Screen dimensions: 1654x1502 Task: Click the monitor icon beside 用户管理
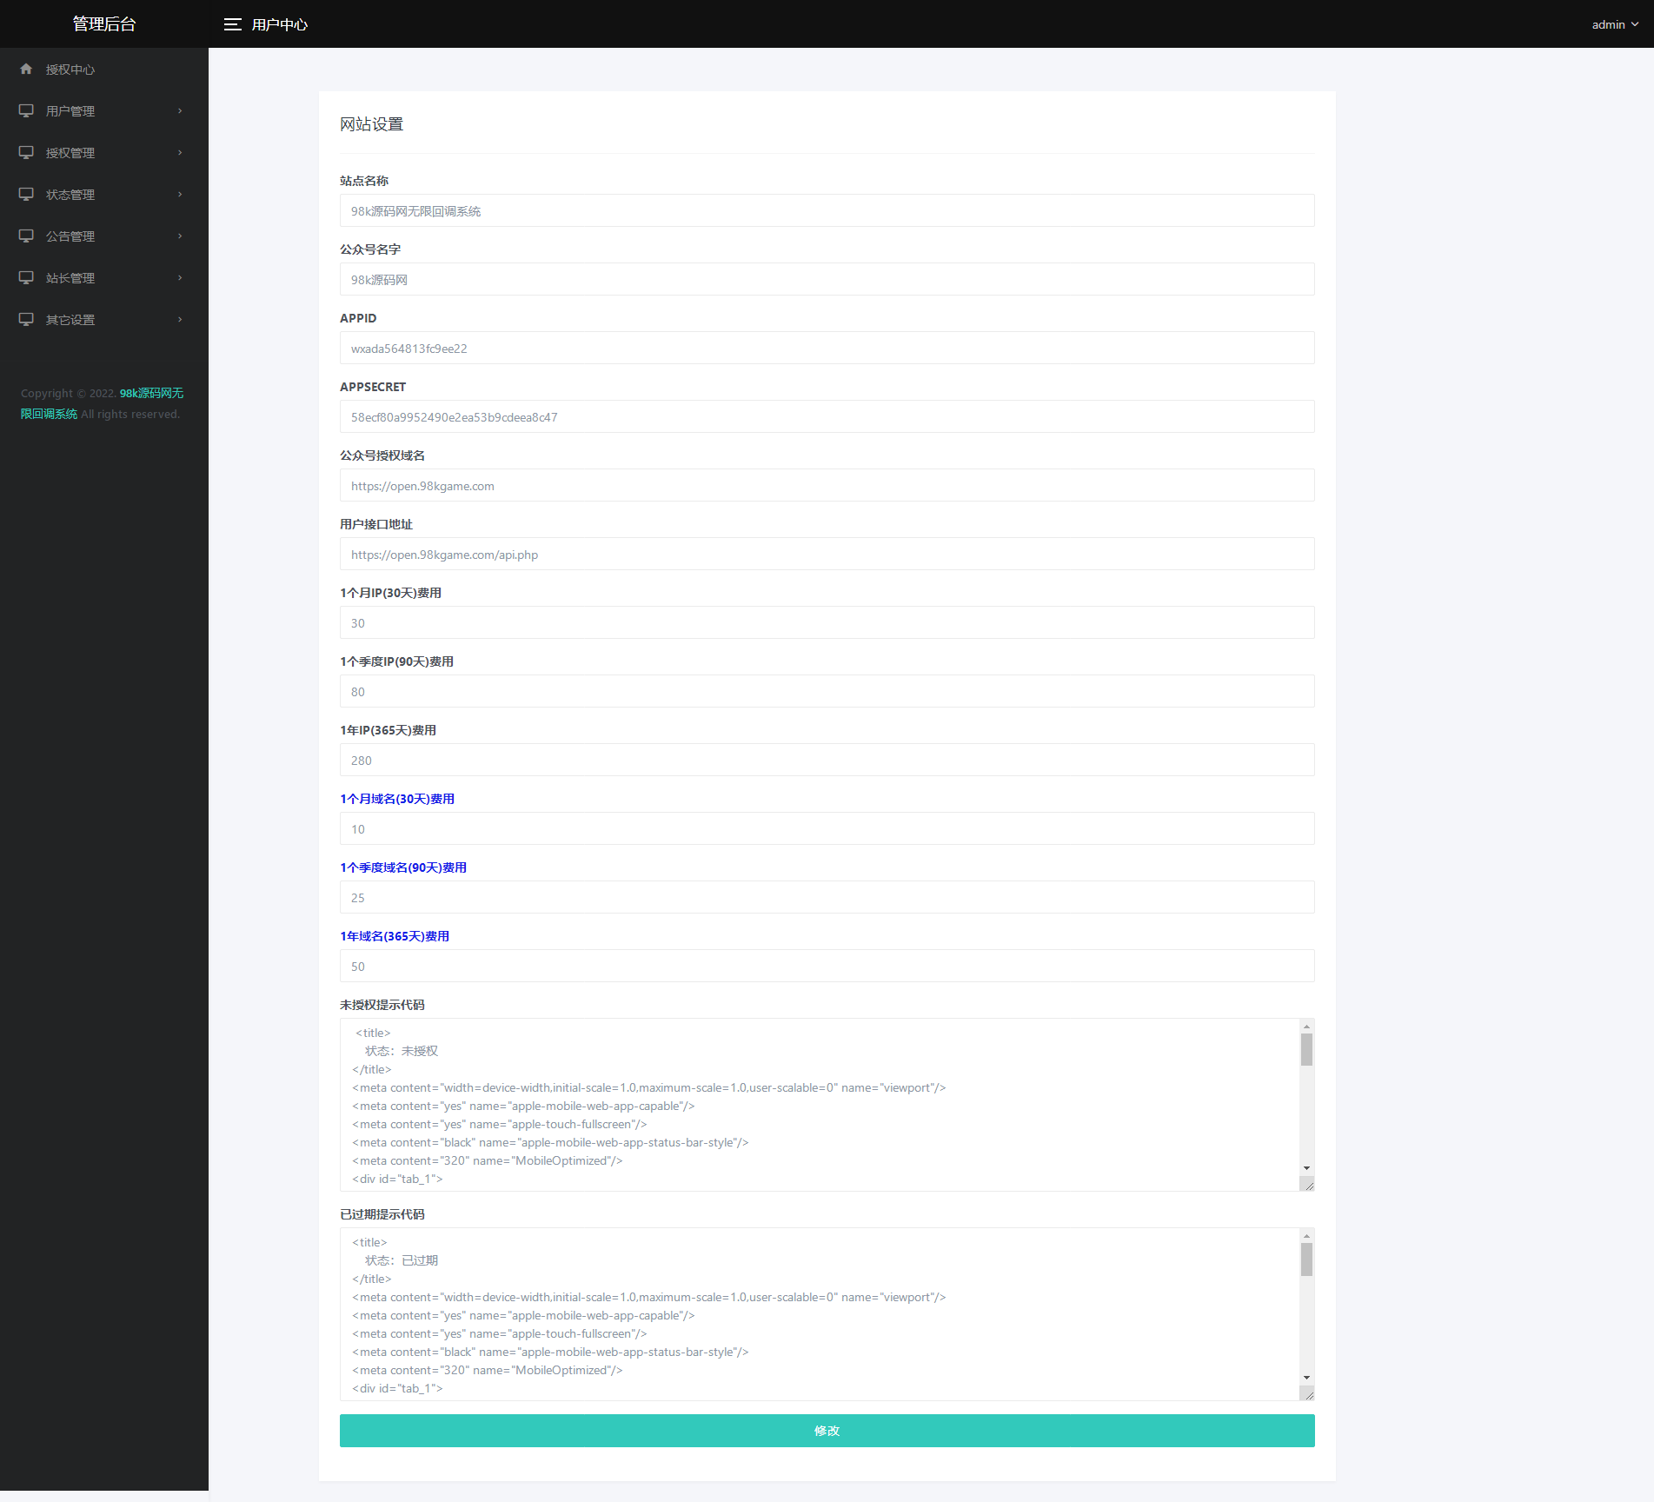point(26,110)
